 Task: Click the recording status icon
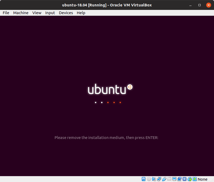[179, 179]
